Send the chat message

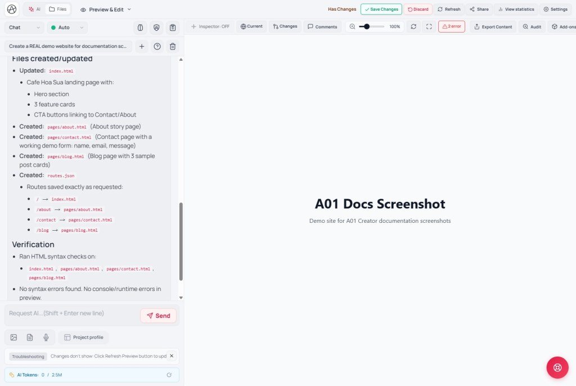tap(158, 316)
